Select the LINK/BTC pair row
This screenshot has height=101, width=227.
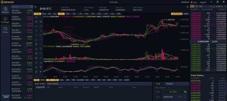click(x=22, y=25)
